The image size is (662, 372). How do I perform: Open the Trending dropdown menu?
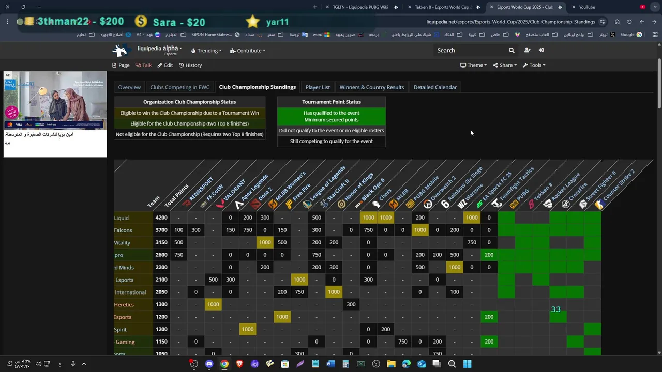[206, 51]
